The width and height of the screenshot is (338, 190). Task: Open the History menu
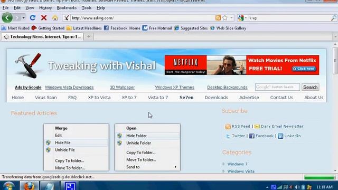45,8
